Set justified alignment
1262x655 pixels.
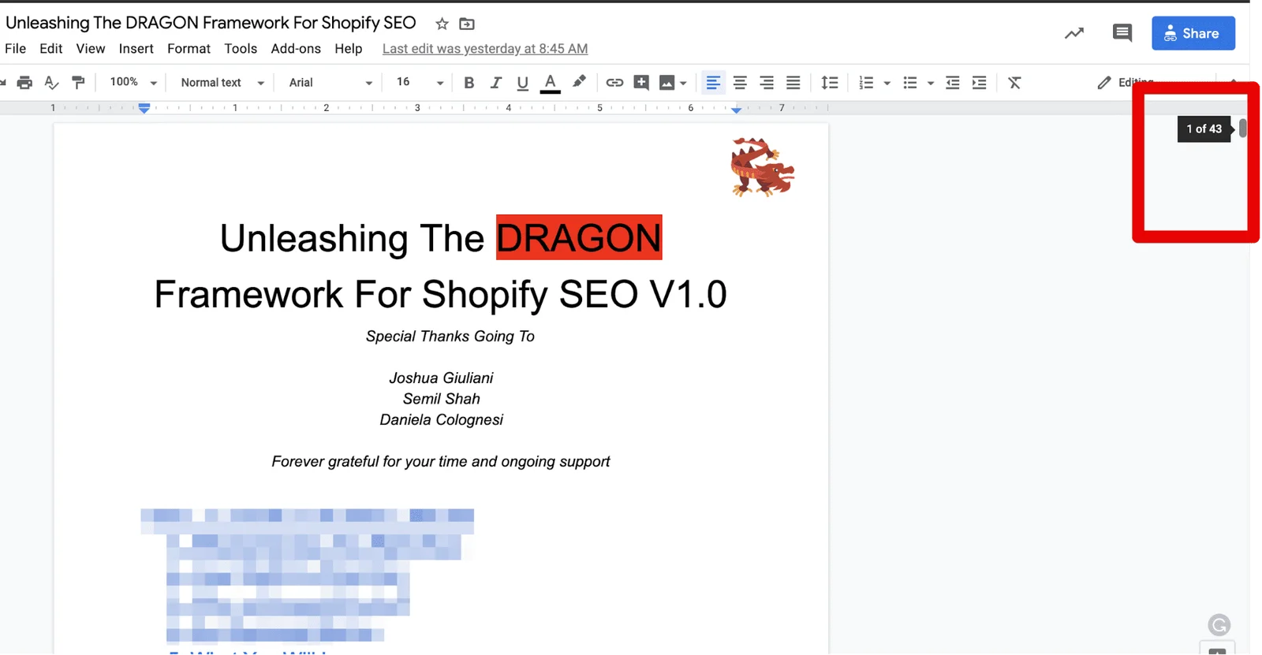click(793, 82)
